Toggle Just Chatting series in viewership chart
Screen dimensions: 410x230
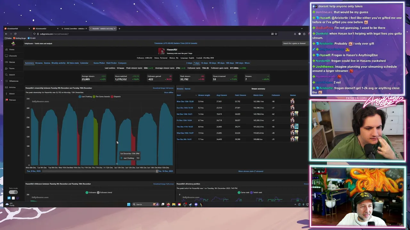85,96
